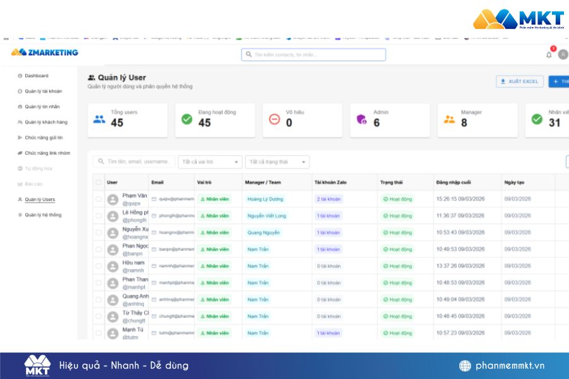The width and height of the screenshot is (569, 379).
Task: Click the Tổng users 45 stat card
Action: point(128,120)
